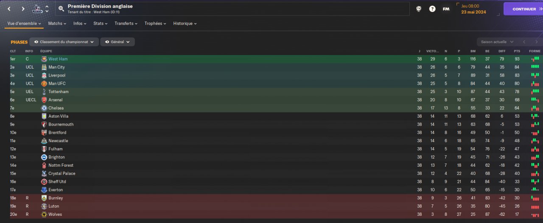Click the back navigation arrow

9,8
